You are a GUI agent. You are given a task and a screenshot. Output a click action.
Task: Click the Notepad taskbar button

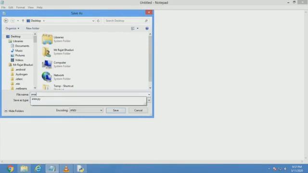(52, 169)
